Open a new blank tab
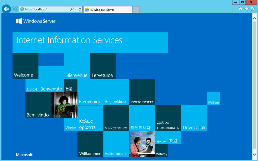The height and width of the screenshot is (161, 258). pyautogui.click(x=136, y=10)
